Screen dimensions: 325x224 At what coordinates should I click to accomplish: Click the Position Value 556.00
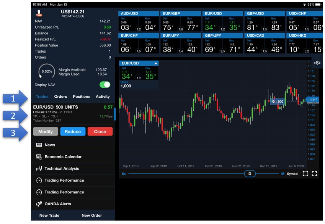(105, 45)
